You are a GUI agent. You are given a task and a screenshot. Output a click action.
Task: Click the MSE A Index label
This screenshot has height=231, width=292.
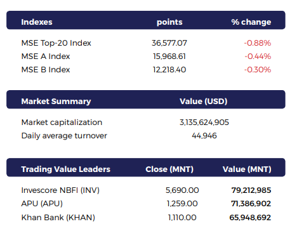(x=46, y=56)
